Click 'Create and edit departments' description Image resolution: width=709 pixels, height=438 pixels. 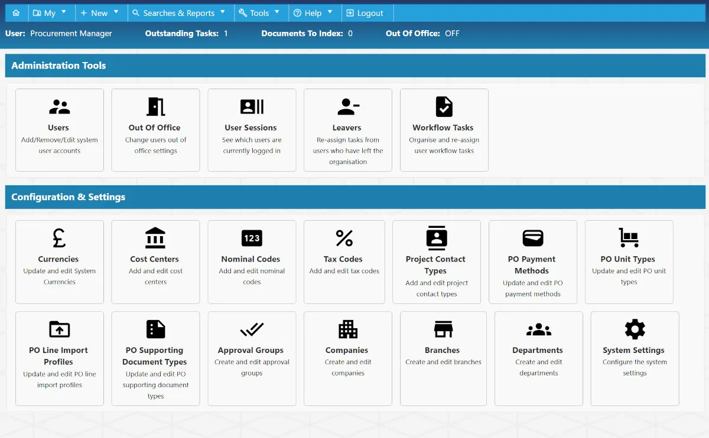(x=538, y=367)
